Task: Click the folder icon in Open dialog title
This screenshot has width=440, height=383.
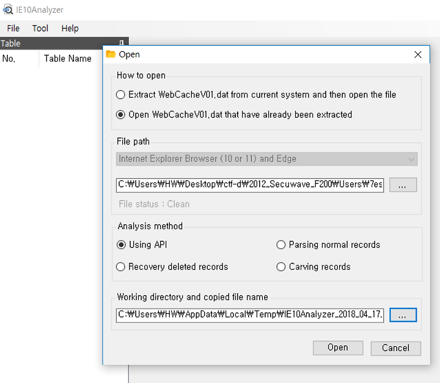Action: point(111,54)
